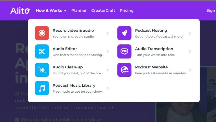
Task: Click chevron next to Record video & audio
Action: click(x=107, y=33)
